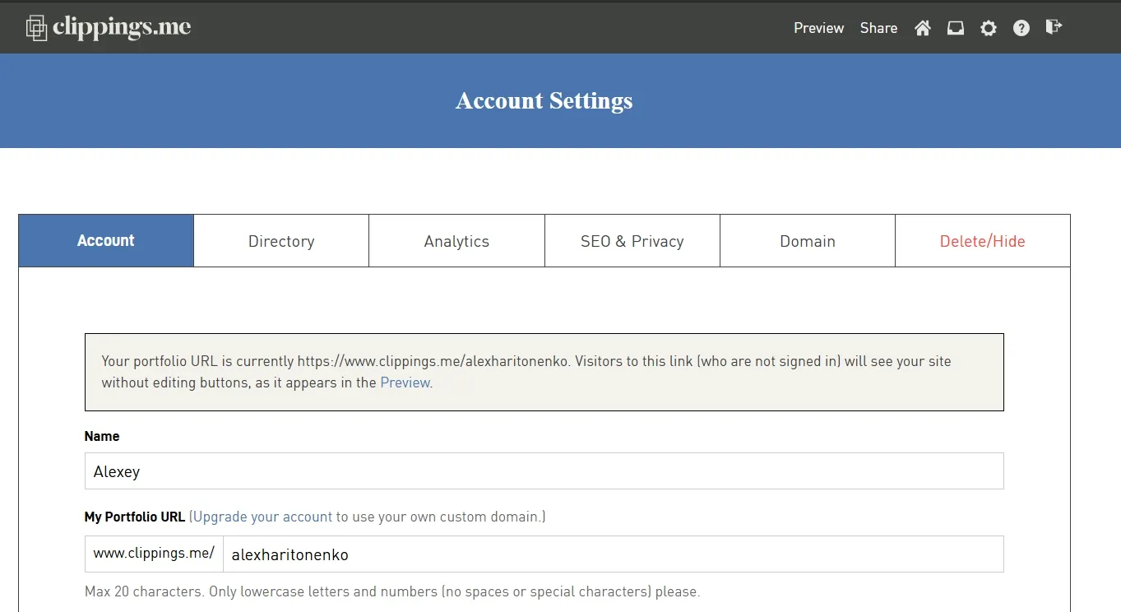Click the My Portfolio URL label
Image resolution: width=1121 pixels, height=612 pixels.
[135, 517]
